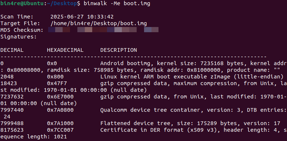Click the Flattened device tree description
The image size is (287, 141).
[190, 123]
